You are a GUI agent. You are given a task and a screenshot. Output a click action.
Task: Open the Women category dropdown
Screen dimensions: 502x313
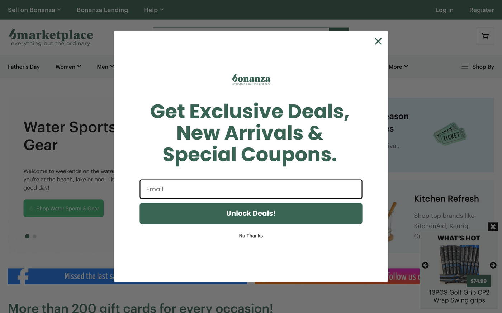pyautogui.click(x=68, y=67)
